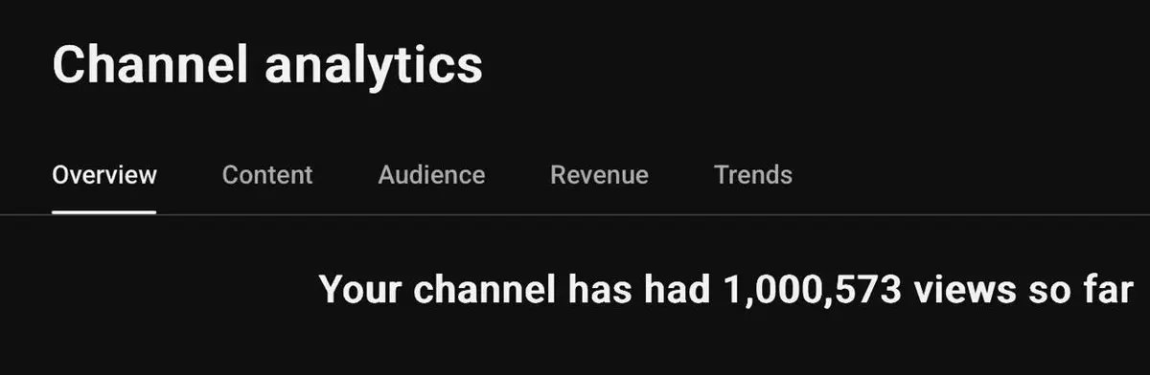
Task: Click the divider line below Revenue tab
Action: pos(599,215)
